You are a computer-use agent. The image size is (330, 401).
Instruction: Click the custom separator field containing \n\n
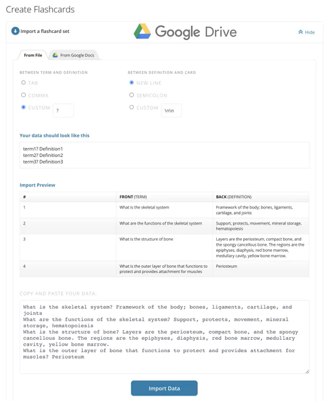point(171,110)
